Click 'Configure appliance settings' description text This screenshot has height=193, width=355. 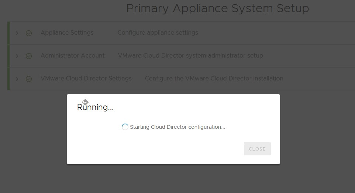(158, 32)
